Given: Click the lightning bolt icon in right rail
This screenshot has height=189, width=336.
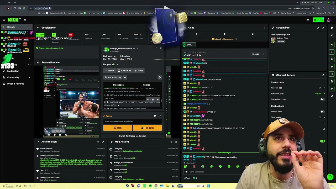Looking at the screenshot, I should pos(332,52).
